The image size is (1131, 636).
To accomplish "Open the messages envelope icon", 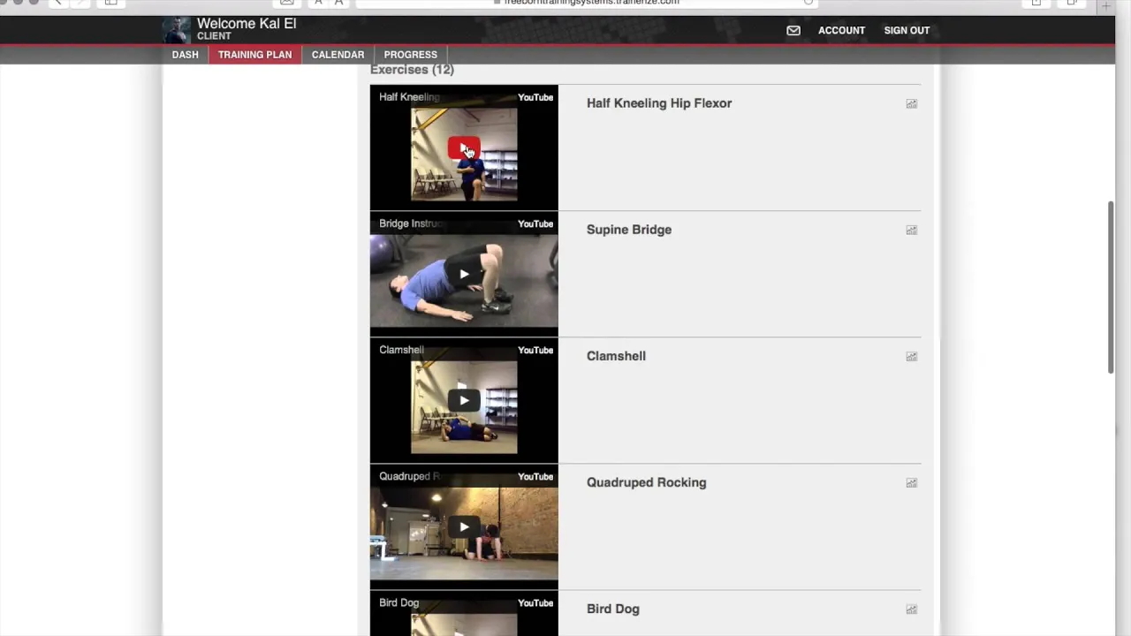I will click(x=793, y=30).
